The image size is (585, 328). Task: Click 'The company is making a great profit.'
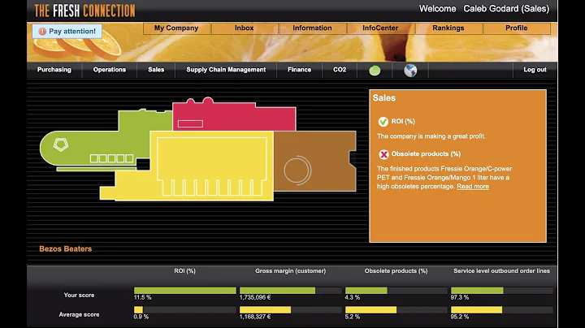tap(431, 136)
